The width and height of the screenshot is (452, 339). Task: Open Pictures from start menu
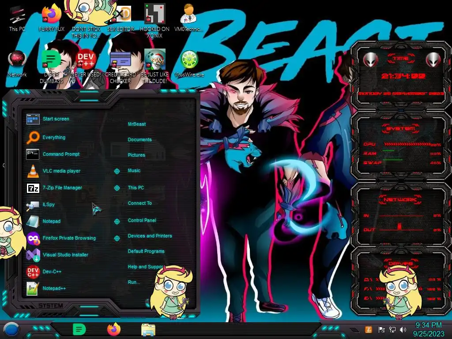click(136, 155)
